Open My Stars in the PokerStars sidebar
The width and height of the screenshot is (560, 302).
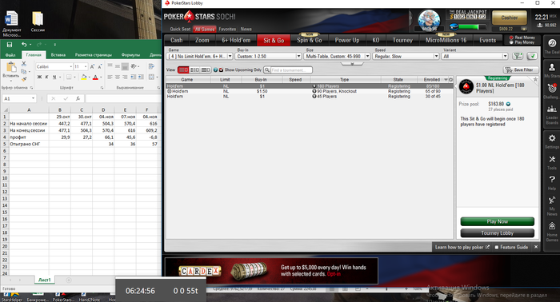[x=552, y=70]
